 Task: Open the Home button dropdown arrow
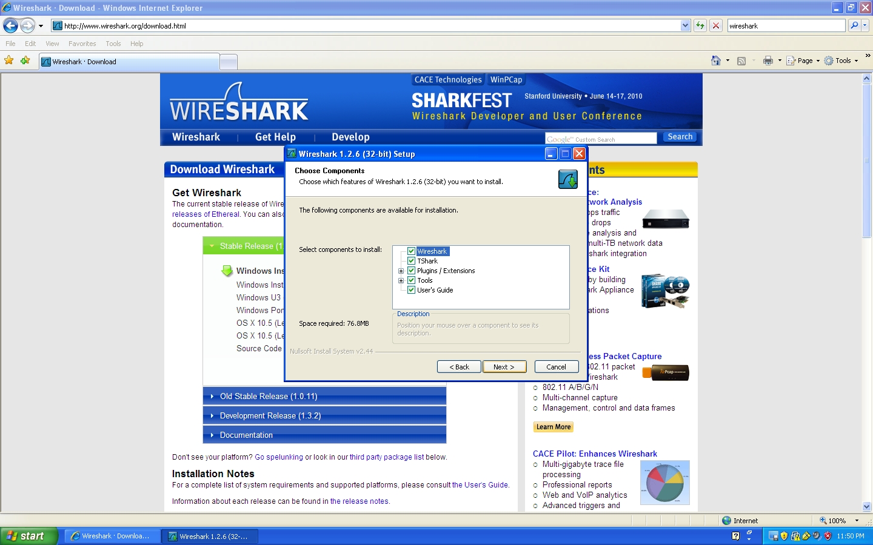[727, 61]
